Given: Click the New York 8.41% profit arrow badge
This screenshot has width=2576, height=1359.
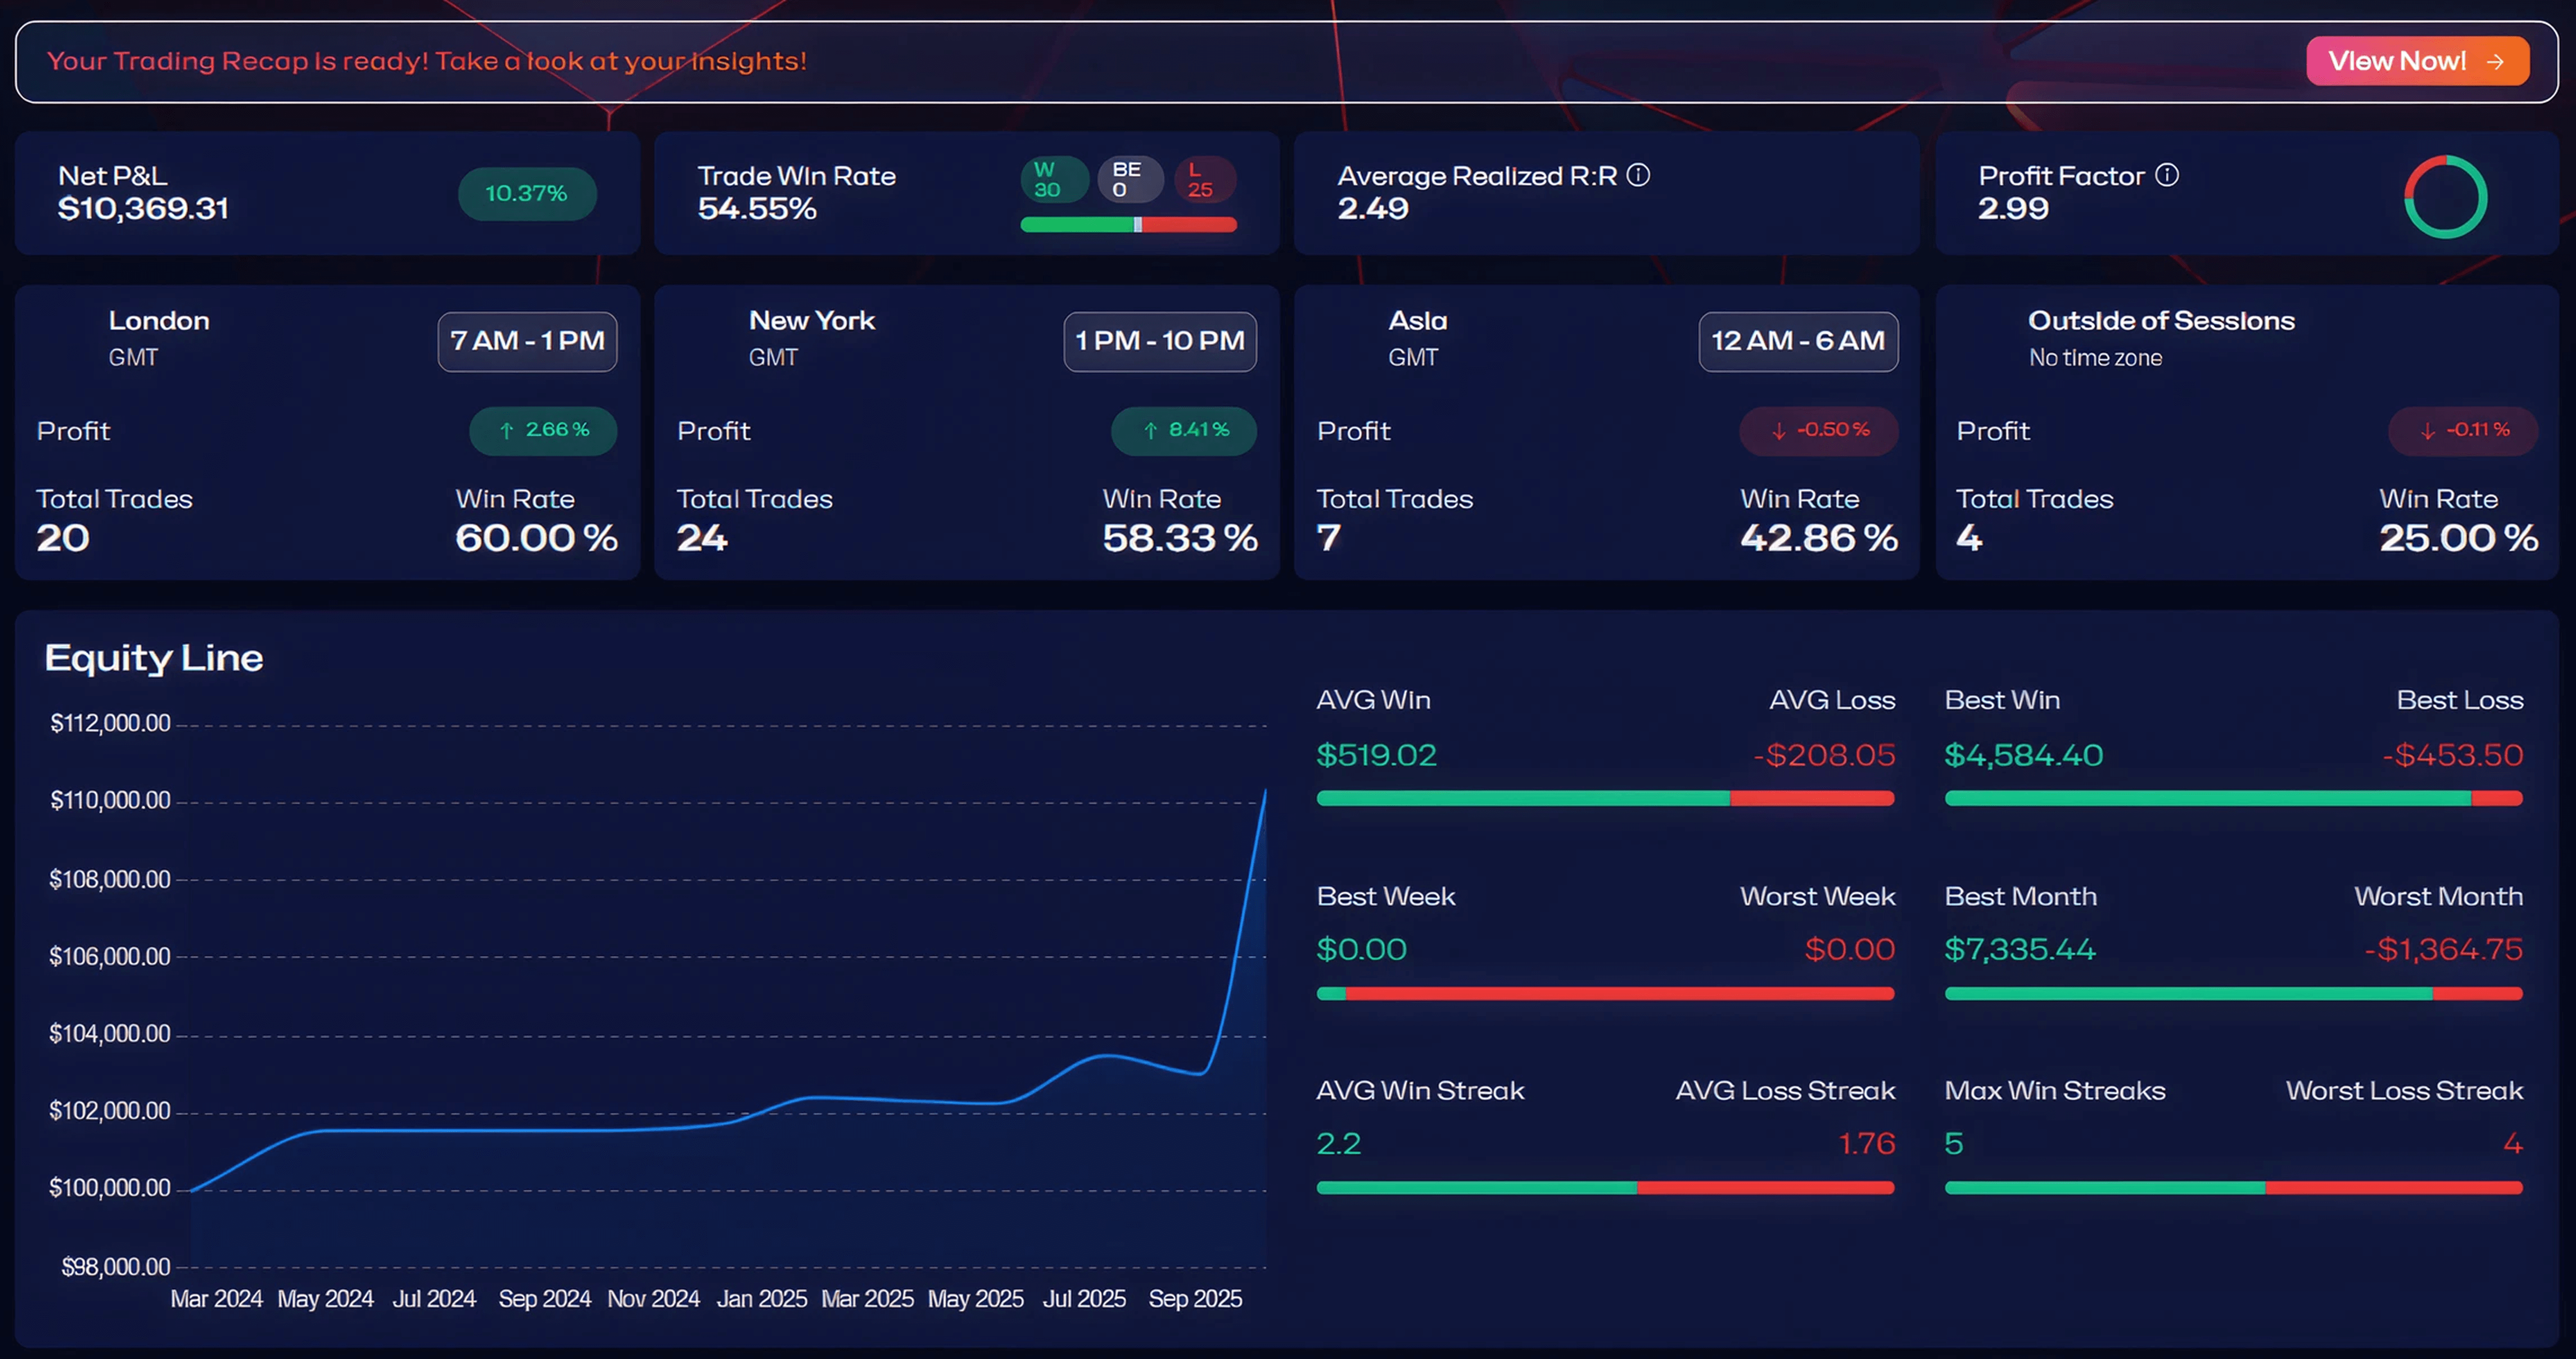Looking at the screenshot, I should 1184,430.
